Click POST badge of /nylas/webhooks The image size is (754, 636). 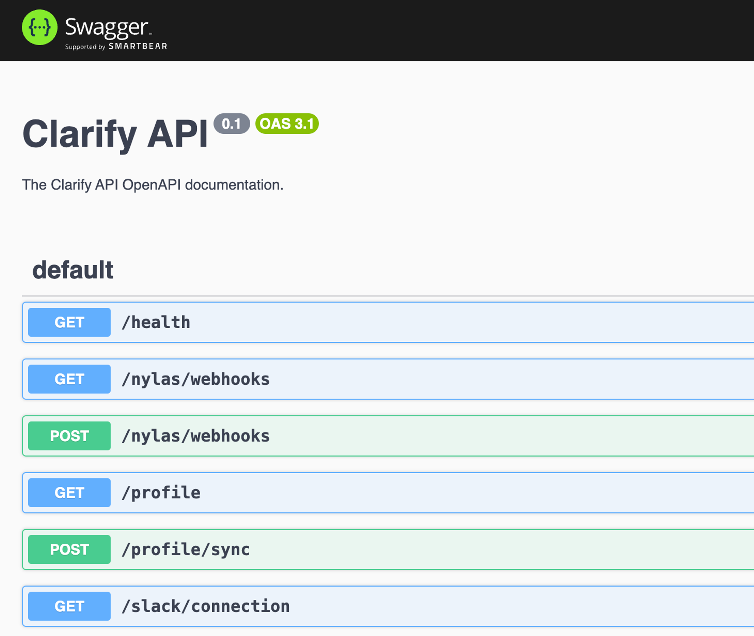69,436
